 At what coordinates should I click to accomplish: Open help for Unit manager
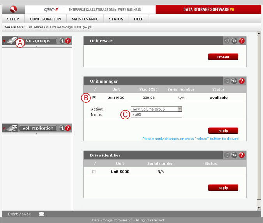242,81
